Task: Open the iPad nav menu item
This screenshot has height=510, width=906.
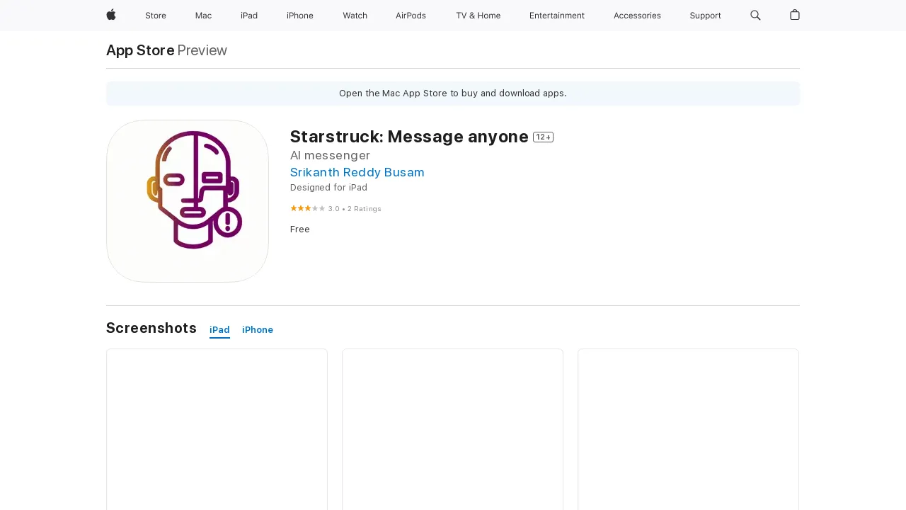Action: [x=249, y=16]
